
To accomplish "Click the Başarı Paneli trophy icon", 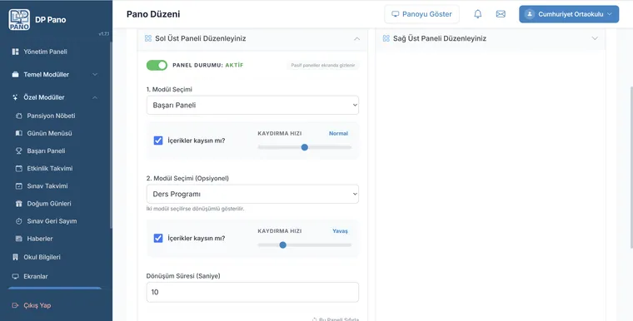I will pyautogui.click(x=18, y=151).
